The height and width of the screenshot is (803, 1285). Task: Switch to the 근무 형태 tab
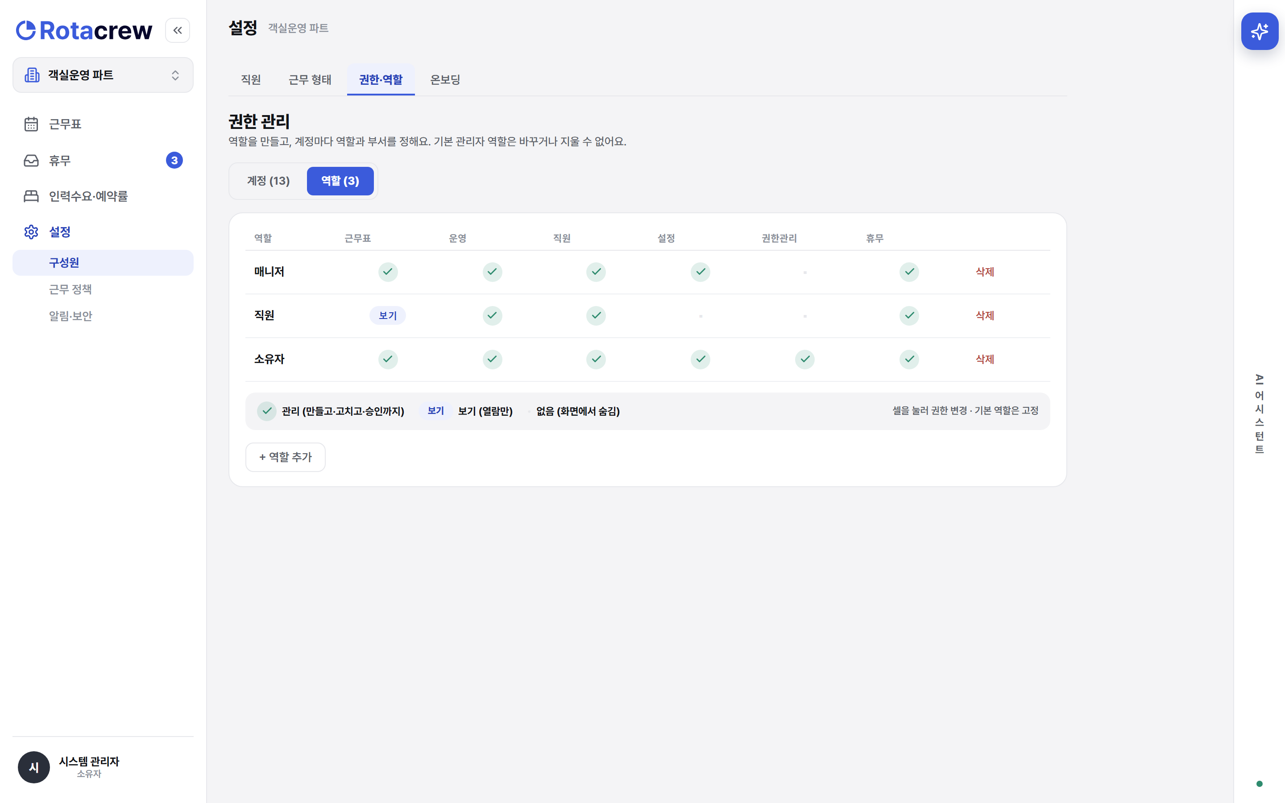click(310, 80)
